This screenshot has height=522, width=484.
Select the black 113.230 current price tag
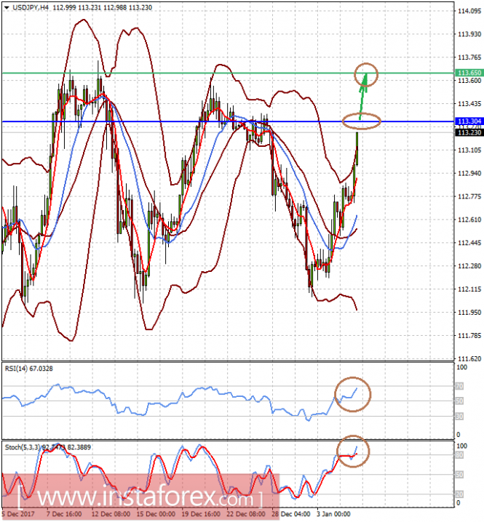pos(467,132)
